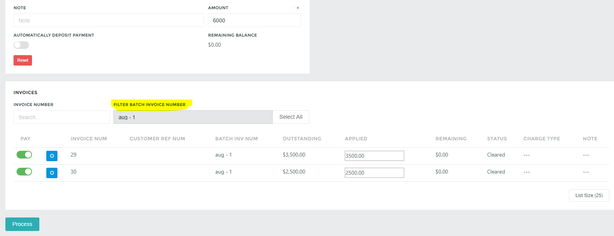Click the Select All button

point(290,117)
